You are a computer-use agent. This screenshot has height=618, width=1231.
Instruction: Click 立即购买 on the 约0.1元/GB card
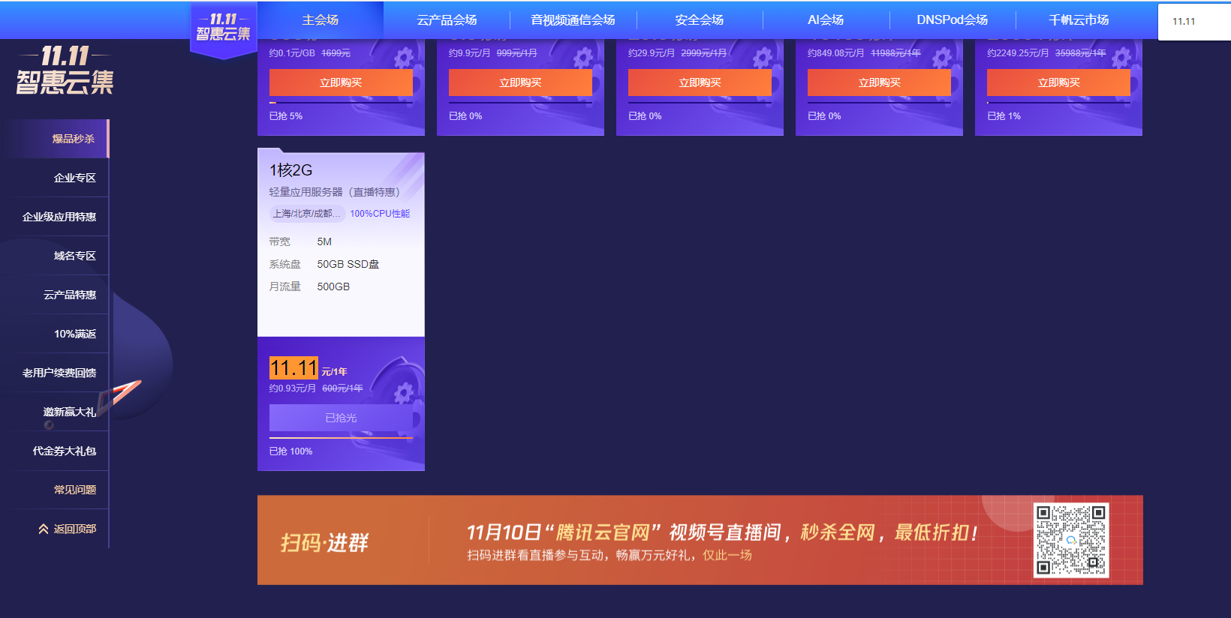[x=341, y=82]
